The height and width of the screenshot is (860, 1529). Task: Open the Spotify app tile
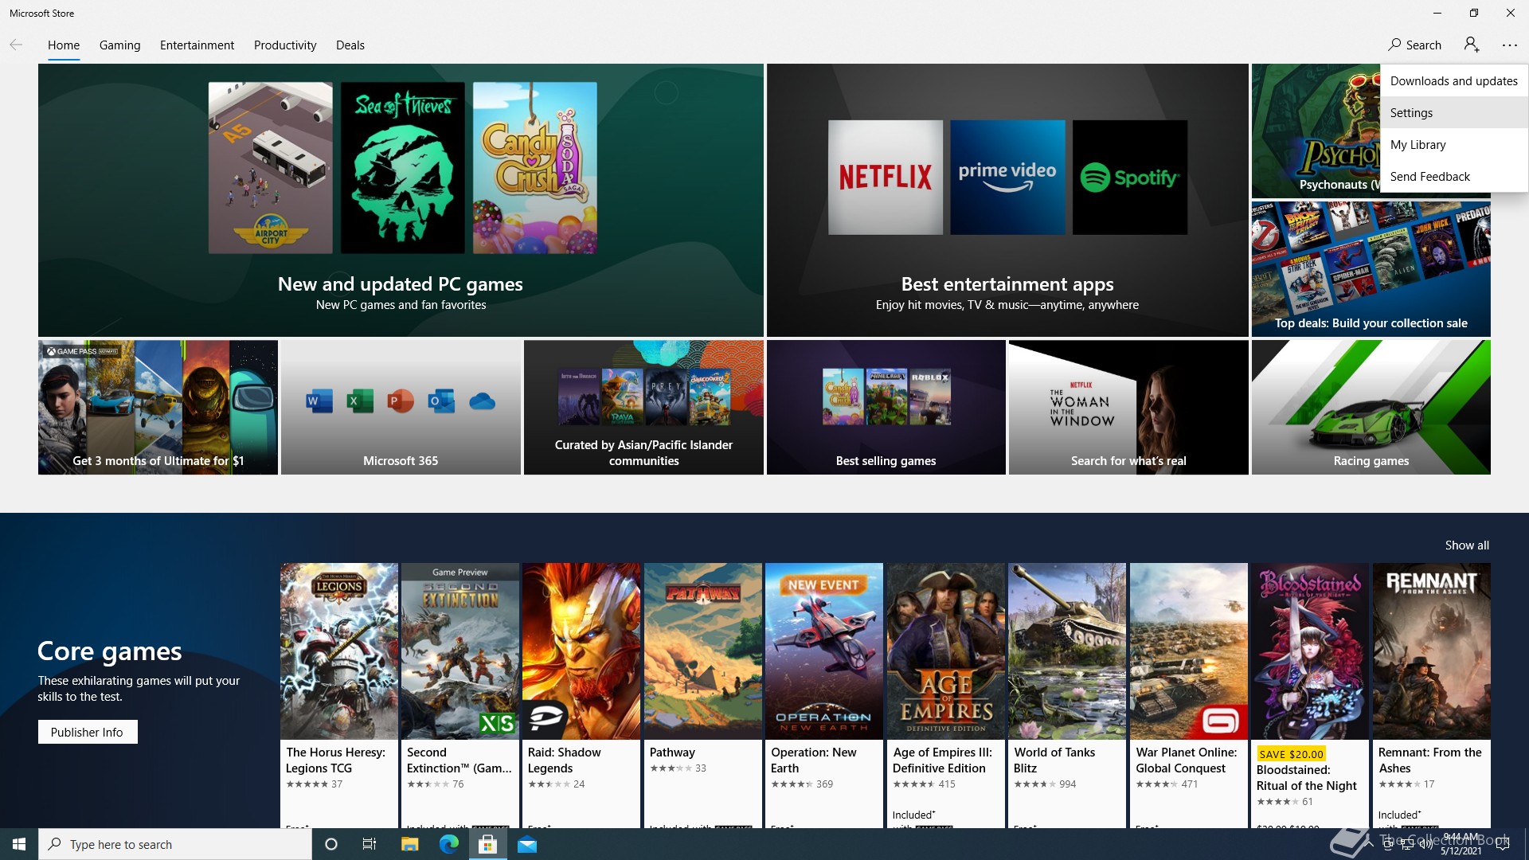pos(1129,177)
